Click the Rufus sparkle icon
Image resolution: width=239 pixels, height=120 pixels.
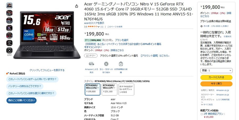7,73
